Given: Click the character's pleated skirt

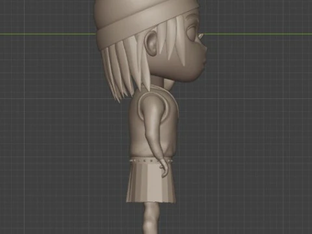Looking at the screenshot, I should pyautogui.click(x=151, y=183).
